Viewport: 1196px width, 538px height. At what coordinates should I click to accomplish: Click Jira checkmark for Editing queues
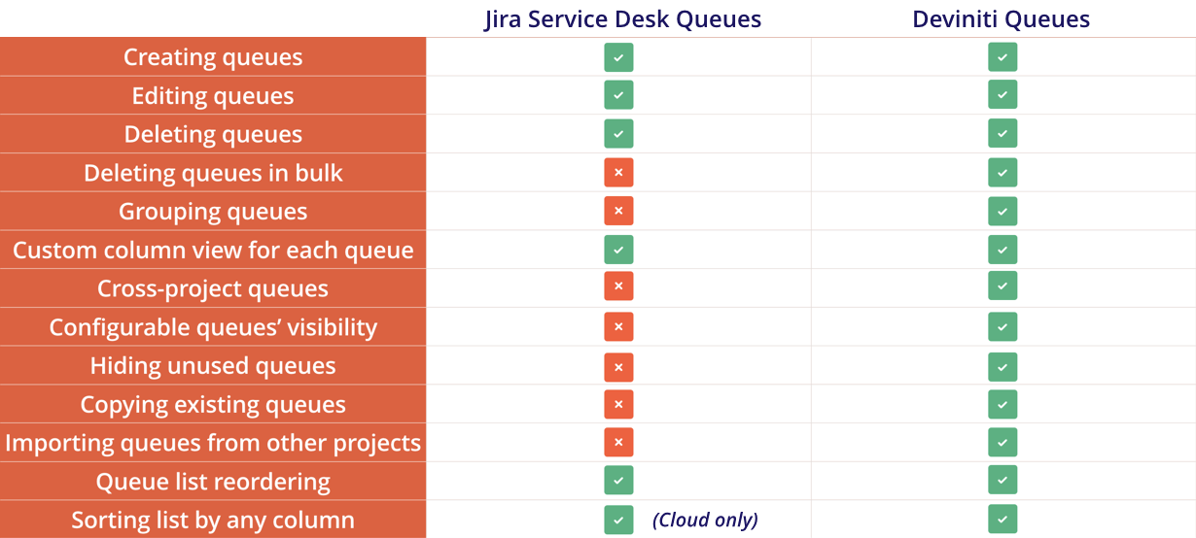[618, 95]
